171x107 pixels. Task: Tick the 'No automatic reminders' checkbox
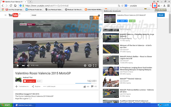click(105, 27)
